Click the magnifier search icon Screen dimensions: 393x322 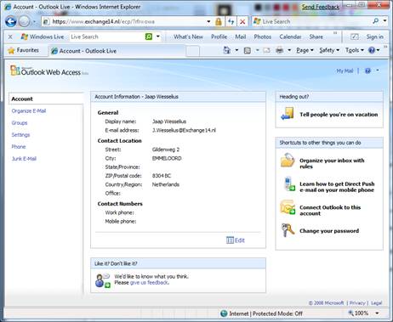point(376,21)
